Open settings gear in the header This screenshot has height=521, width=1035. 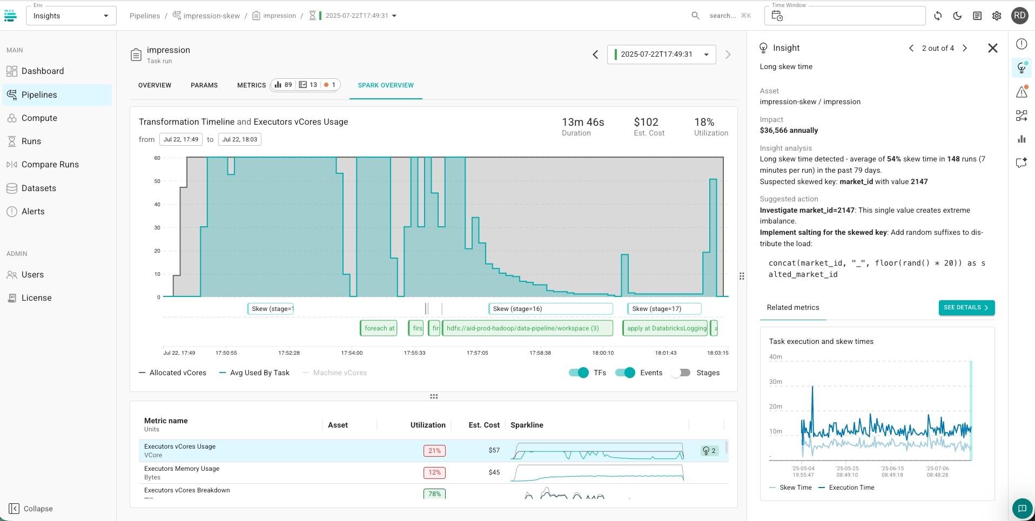click(997, 16)
